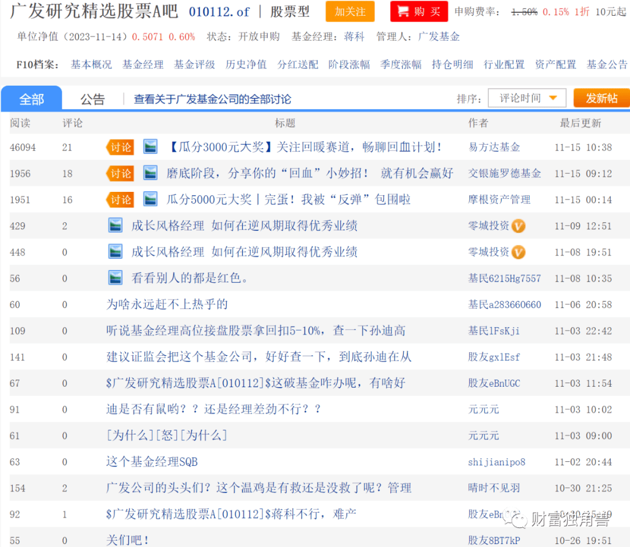Open post 这个基金经理SQB

click(x=152, y=462)
